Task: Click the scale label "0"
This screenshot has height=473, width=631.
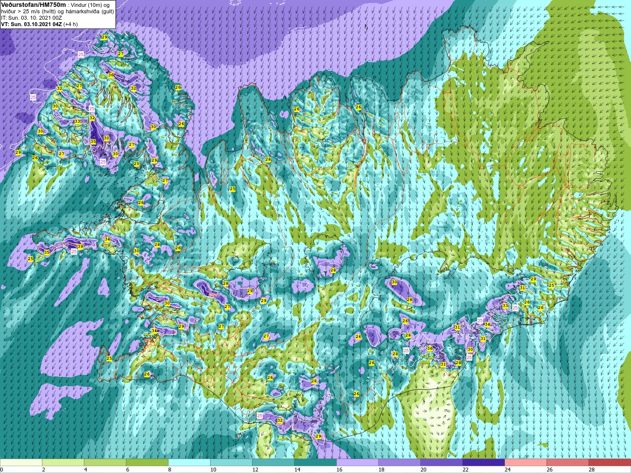Action: pos(1,470)
